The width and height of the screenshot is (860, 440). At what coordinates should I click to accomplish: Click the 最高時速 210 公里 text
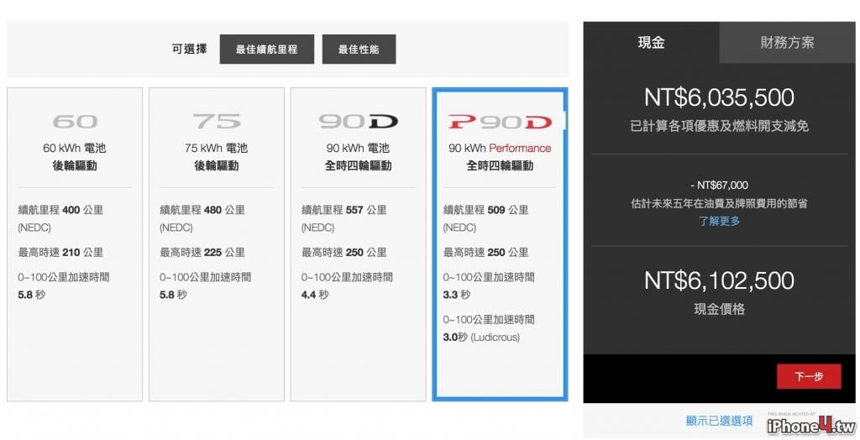click(60, 253)
